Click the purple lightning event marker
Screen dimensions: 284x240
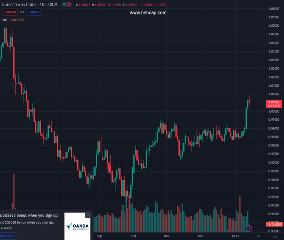[x=250, y=229]
